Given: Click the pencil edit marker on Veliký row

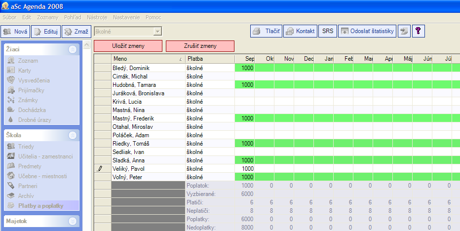Looking at the screenshot, I should point(100,169).
